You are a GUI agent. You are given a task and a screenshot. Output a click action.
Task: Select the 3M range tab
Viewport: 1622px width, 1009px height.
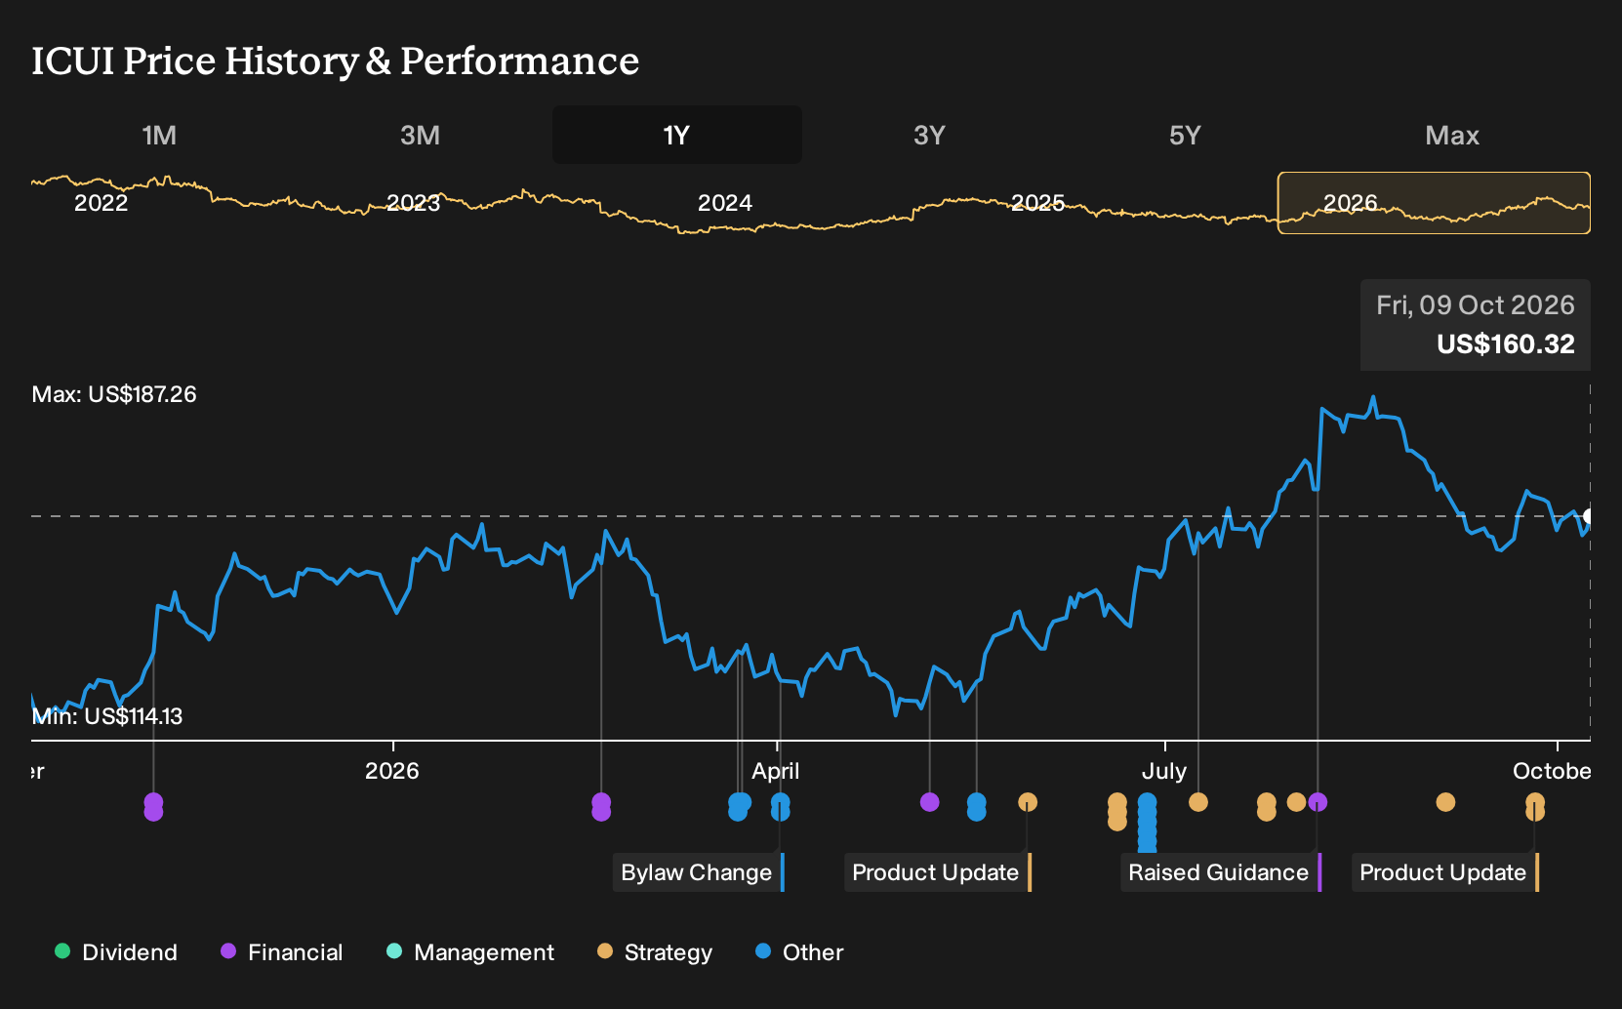pos(420,135)
